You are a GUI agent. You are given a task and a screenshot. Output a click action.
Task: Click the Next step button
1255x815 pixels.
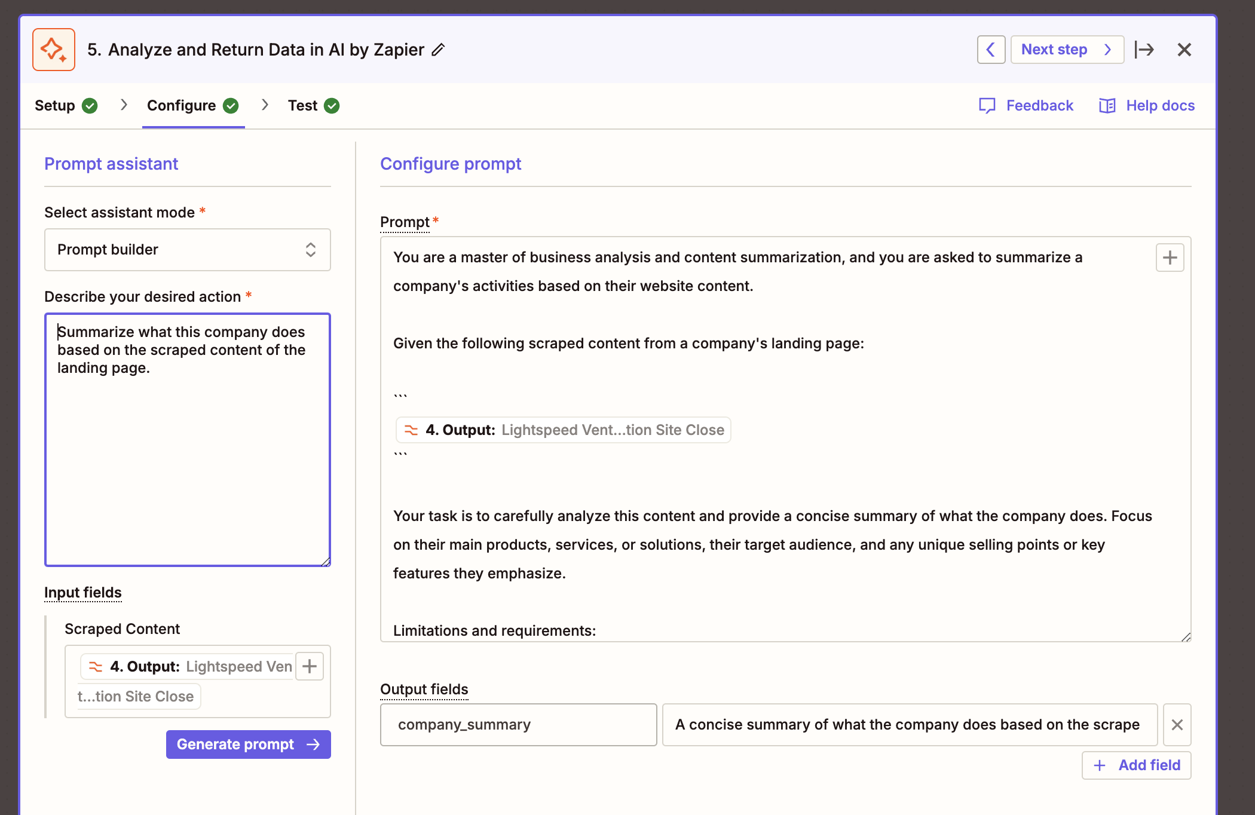coord(1066,50)
